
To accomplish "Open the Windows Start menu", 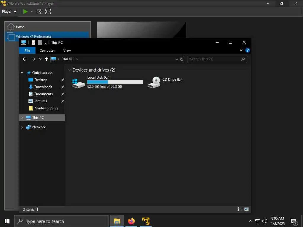I will pos(7,221).
